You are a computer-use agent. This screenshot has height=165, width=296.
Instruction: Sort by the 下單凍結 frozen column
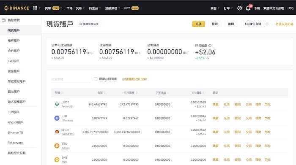(x=162, y=93)
